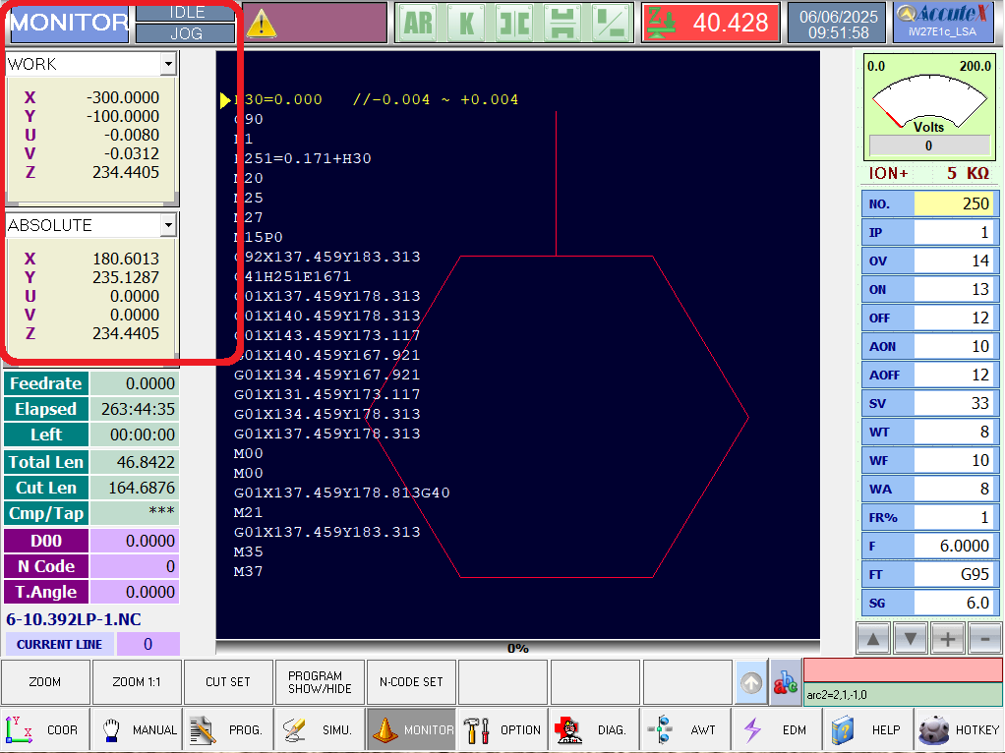Select the WA parameter value
Image resolution: width=1005 pixels, height=753 pixels.
pyautogui.click(x=953, y=489)
